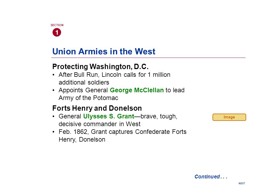Select the George McClellan green term
Screen dimensions: 256x192
click(137, 90)
